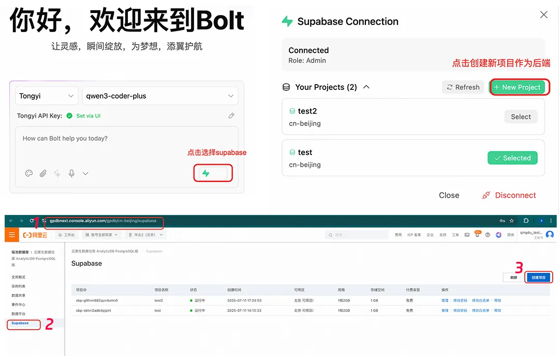Viewport: 559px width, 356px height.
Task: Click the 阿里云 logo
Action: (x=35, y=235)
